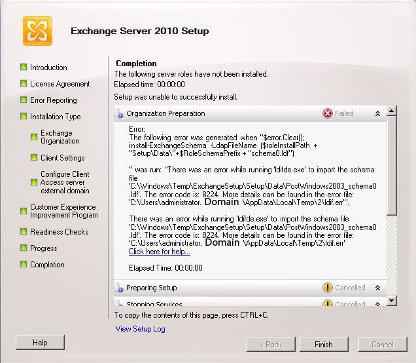
Task: Select the Exchange Organization step label
Action: [60, 137]
